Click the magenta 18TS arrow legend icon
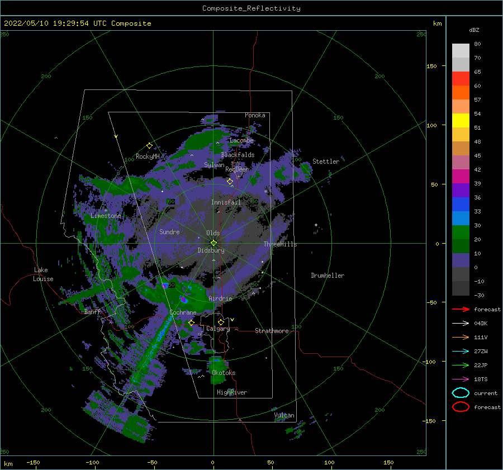This screenshot has height=470, width=503. (461, 379)
